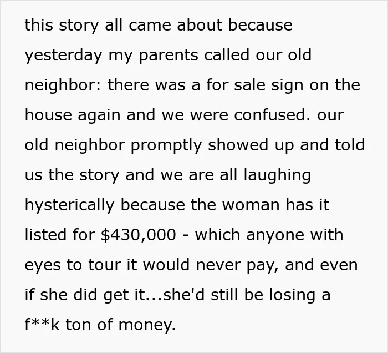The height and width of the screenshot is (353, 388).
Task: Click the word "woman"
Action: click(x=251, y=205)
